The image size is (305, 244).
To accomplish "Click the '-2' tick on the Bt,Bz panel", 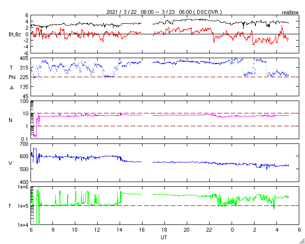I will pyautogui.click(x=26, y=41).
